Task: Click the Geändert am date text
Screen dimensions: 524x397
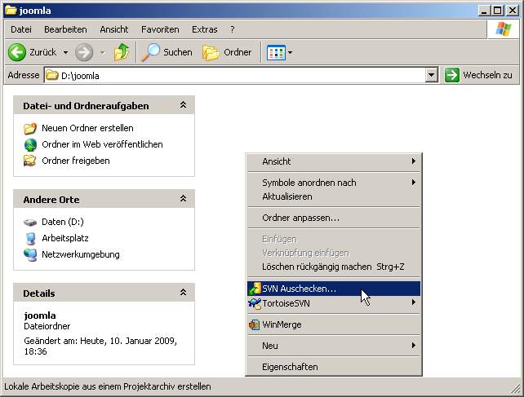Action: point(100,346)
